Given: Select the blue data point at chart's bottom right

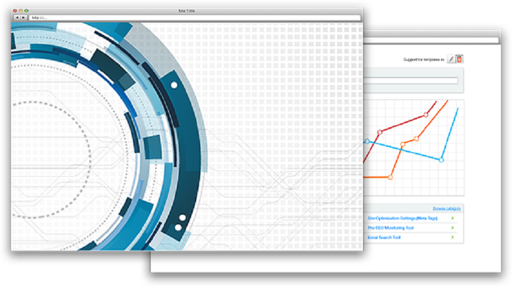Looking at the screenshot, I should click(441, 160).
